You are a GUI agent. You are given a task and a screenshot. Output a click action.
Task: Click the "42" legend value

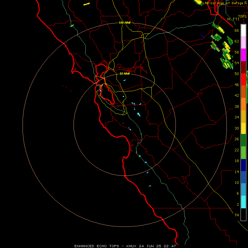click(237, 96)
